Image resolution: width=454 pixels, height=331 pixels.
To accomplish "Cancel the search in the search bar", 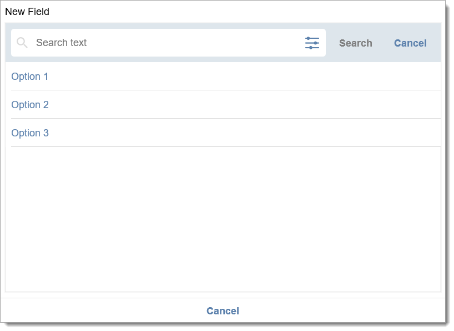I will click(x=410, y=43).
